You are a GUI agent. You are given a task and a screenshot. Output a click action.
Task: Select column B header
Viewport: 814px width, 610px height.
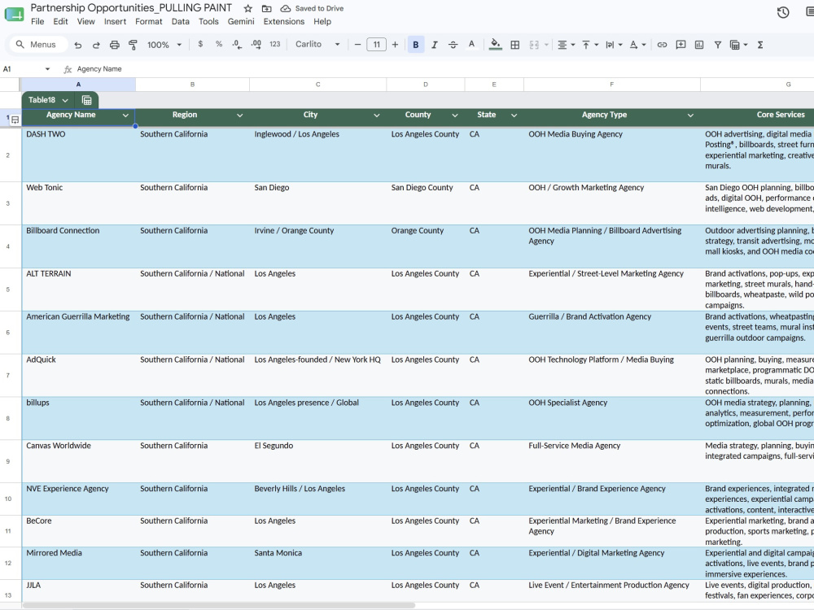coord(192,85)
